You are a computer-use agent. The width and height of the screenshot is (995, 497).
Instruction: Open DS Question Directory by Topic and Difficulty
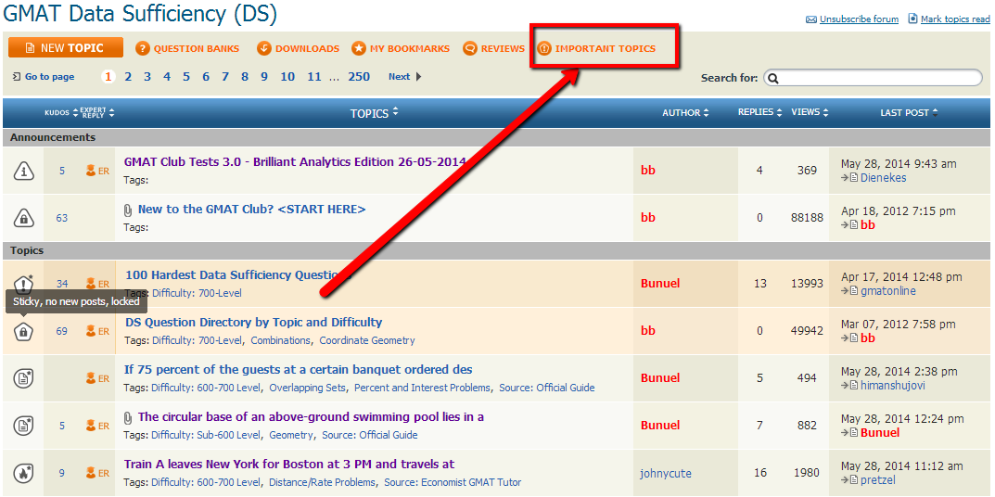click(x=253, y=323)
